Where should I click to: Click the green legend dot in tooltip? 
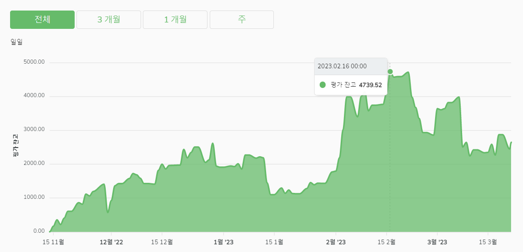322,85
